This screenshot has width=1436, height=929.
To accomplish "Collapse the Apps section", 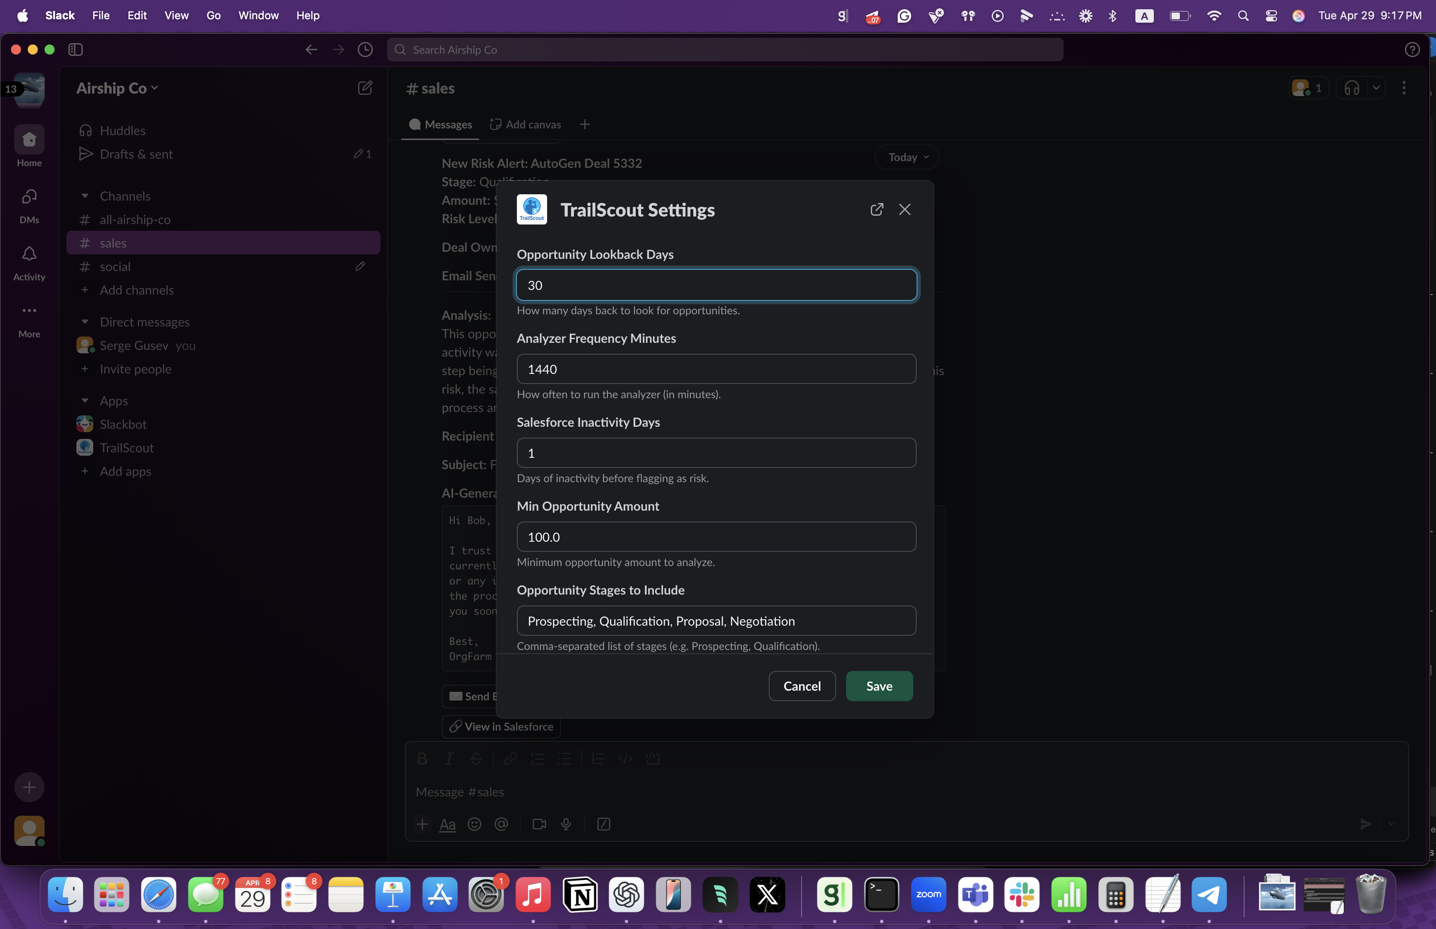I will pyautogui.click(x=85, y=401).
